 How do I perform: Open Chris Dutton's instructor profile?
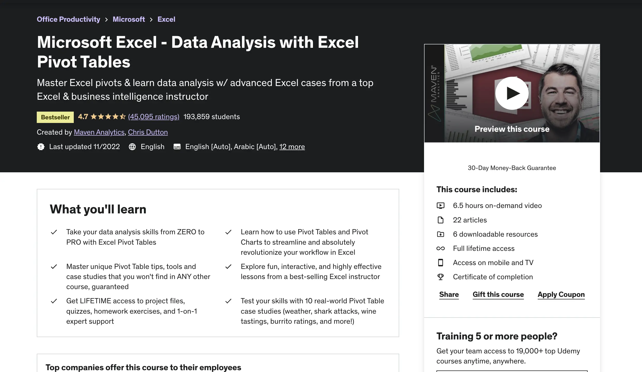pyautogui.click(x=148, y=132)
